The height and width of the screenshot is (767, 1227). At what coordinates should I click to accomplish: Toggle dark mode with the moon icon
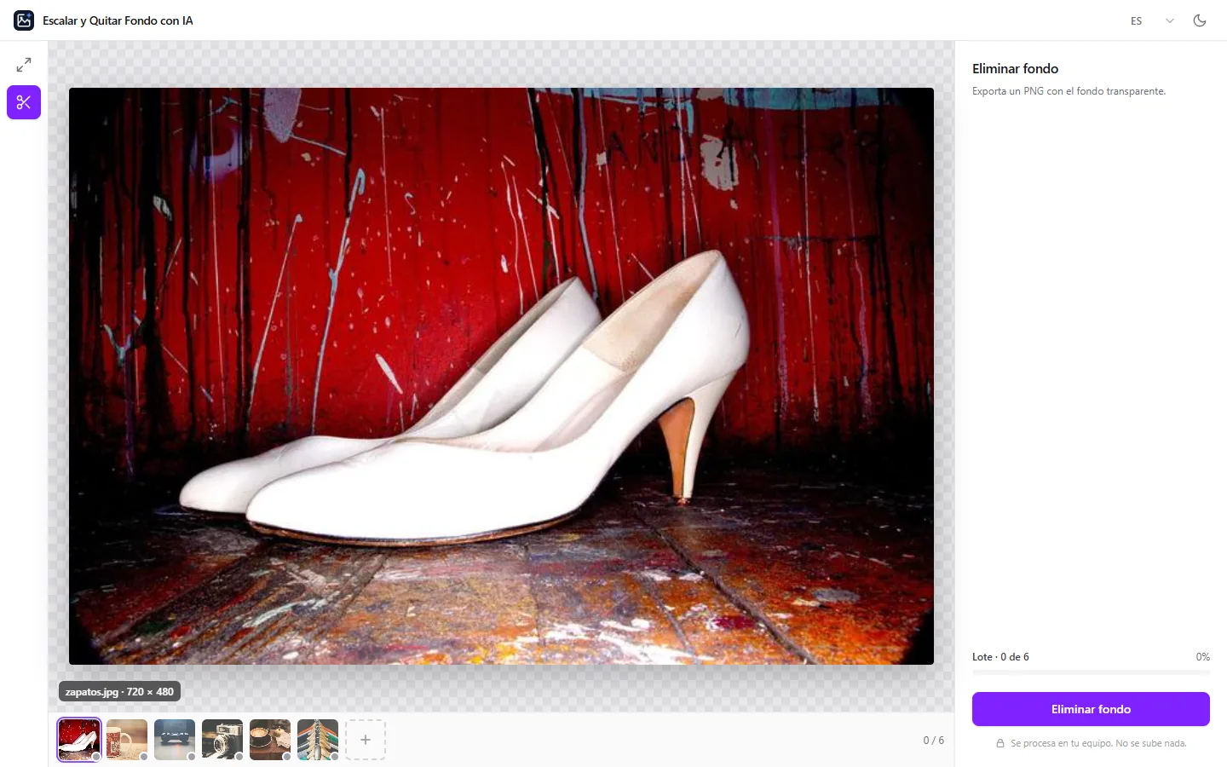pos(1200,20)
